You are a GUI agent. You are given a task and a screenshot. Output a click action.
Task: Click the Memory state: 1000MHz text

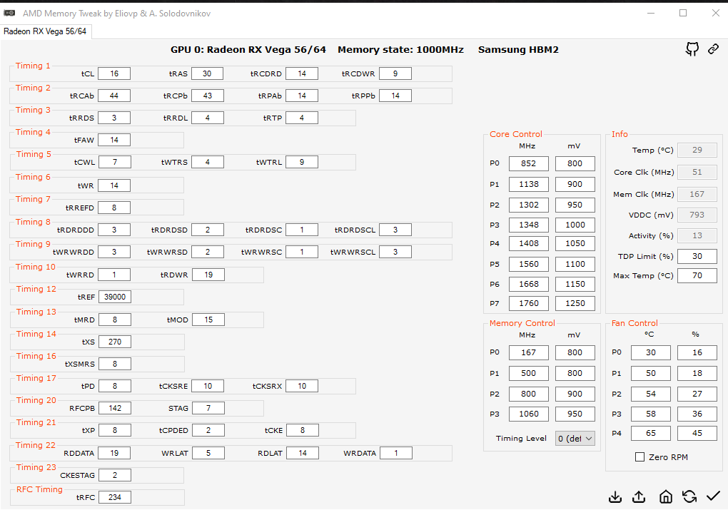(400, 50)
